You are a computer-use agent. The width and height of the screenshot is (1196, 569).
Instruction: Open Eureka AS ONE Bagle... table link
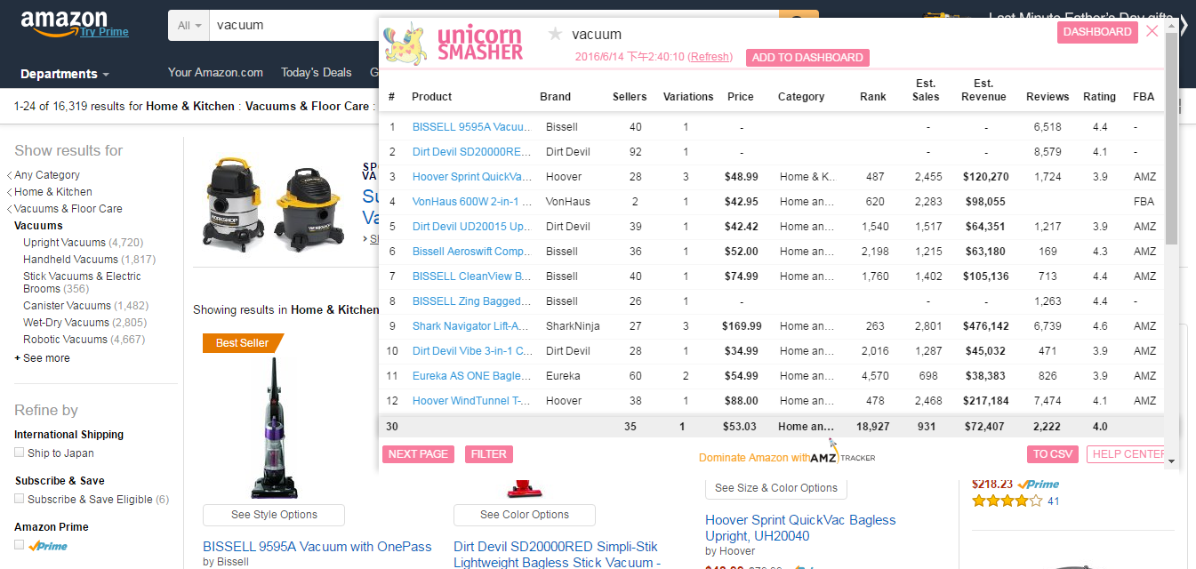point(472,376)
